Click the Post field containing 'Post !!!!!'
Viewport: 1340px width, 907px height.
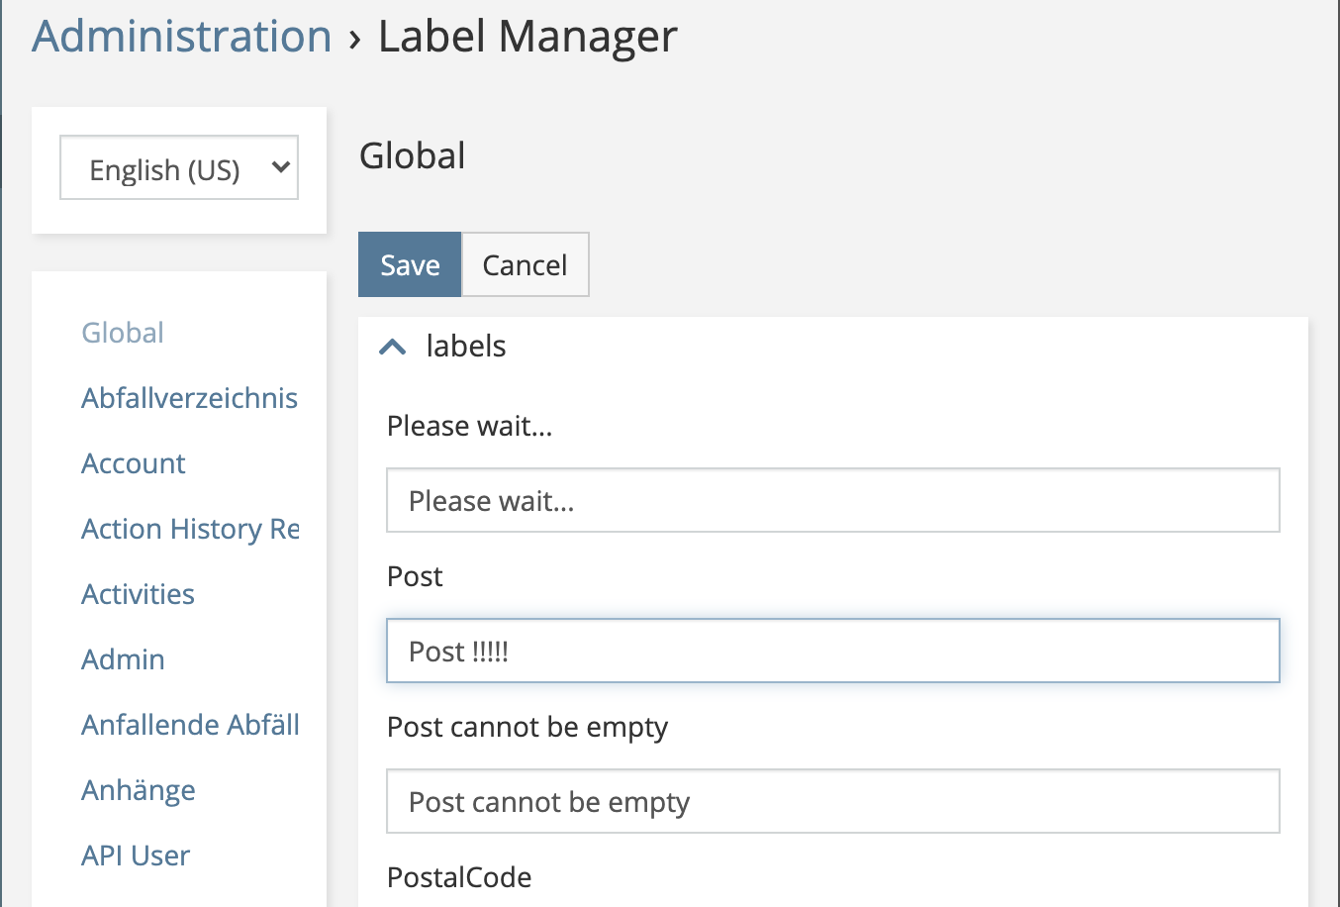tap(832, 651)
